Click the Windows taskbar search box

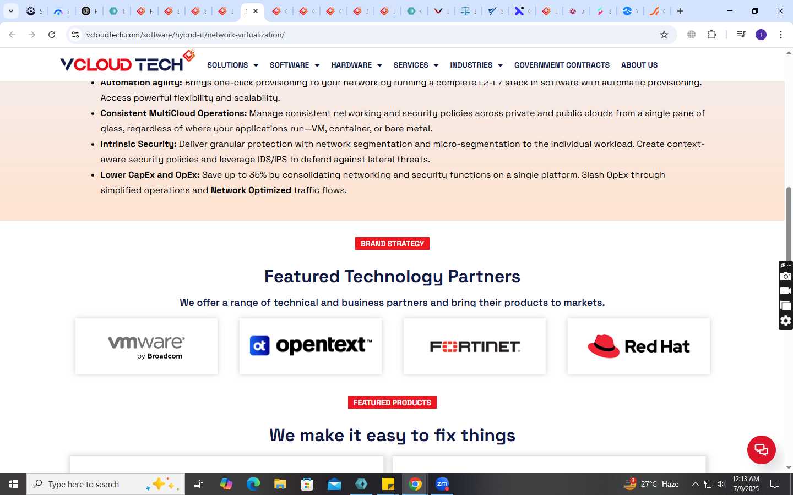click(106, 484)
